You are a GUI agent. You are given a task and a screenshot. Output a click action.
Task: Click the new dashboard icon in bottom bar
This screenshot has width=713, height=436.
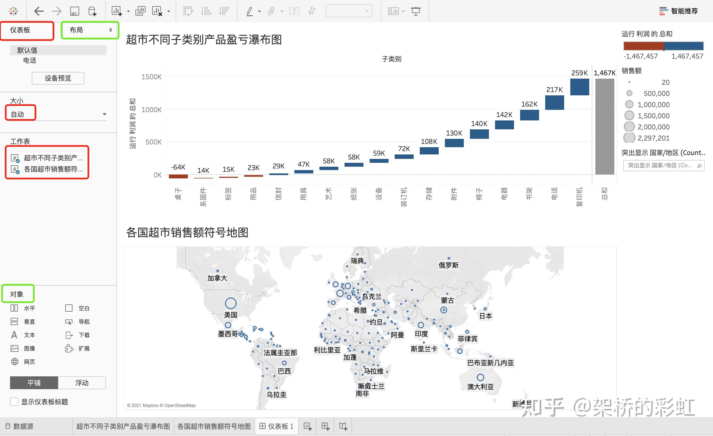[x=325, y=426]
